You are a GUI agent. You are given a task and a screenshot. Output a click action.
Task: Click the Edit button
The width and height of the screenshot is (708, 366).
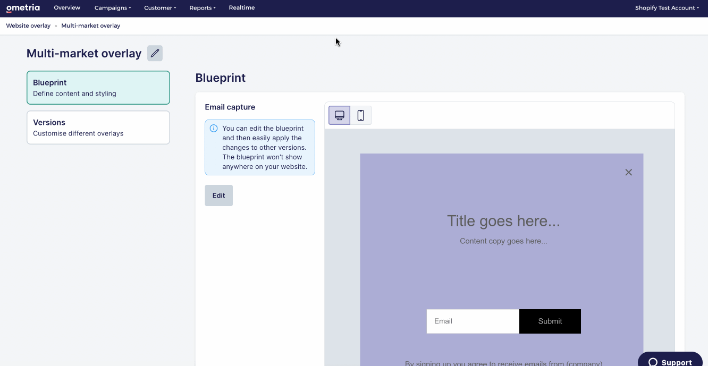219,195
